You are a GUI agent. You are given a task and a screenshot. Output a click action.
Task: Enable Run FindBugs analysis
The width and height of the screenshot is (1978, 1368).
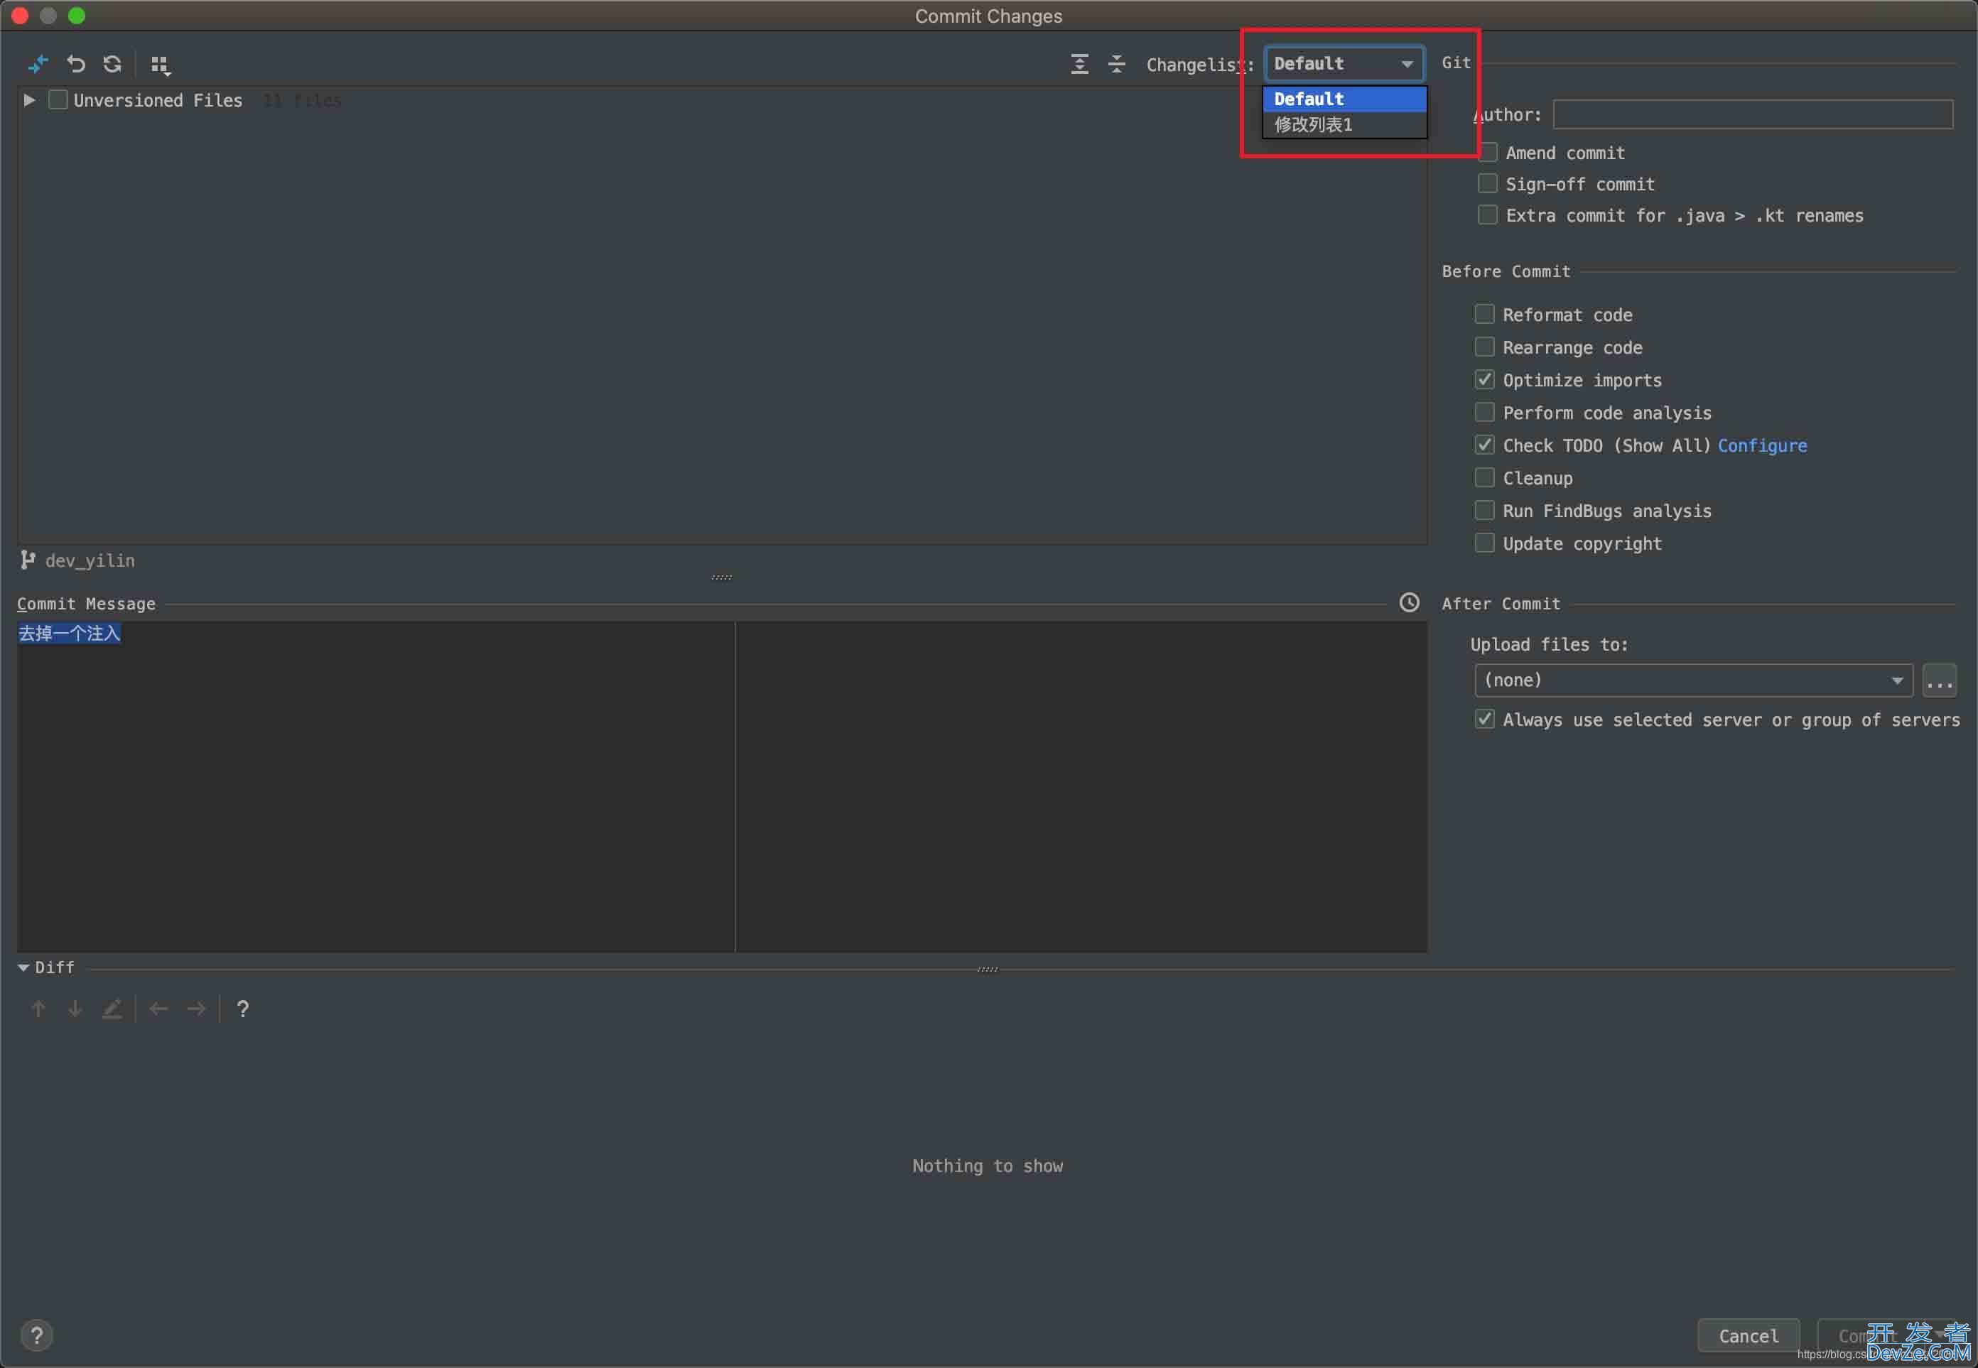click(1484, 510)
